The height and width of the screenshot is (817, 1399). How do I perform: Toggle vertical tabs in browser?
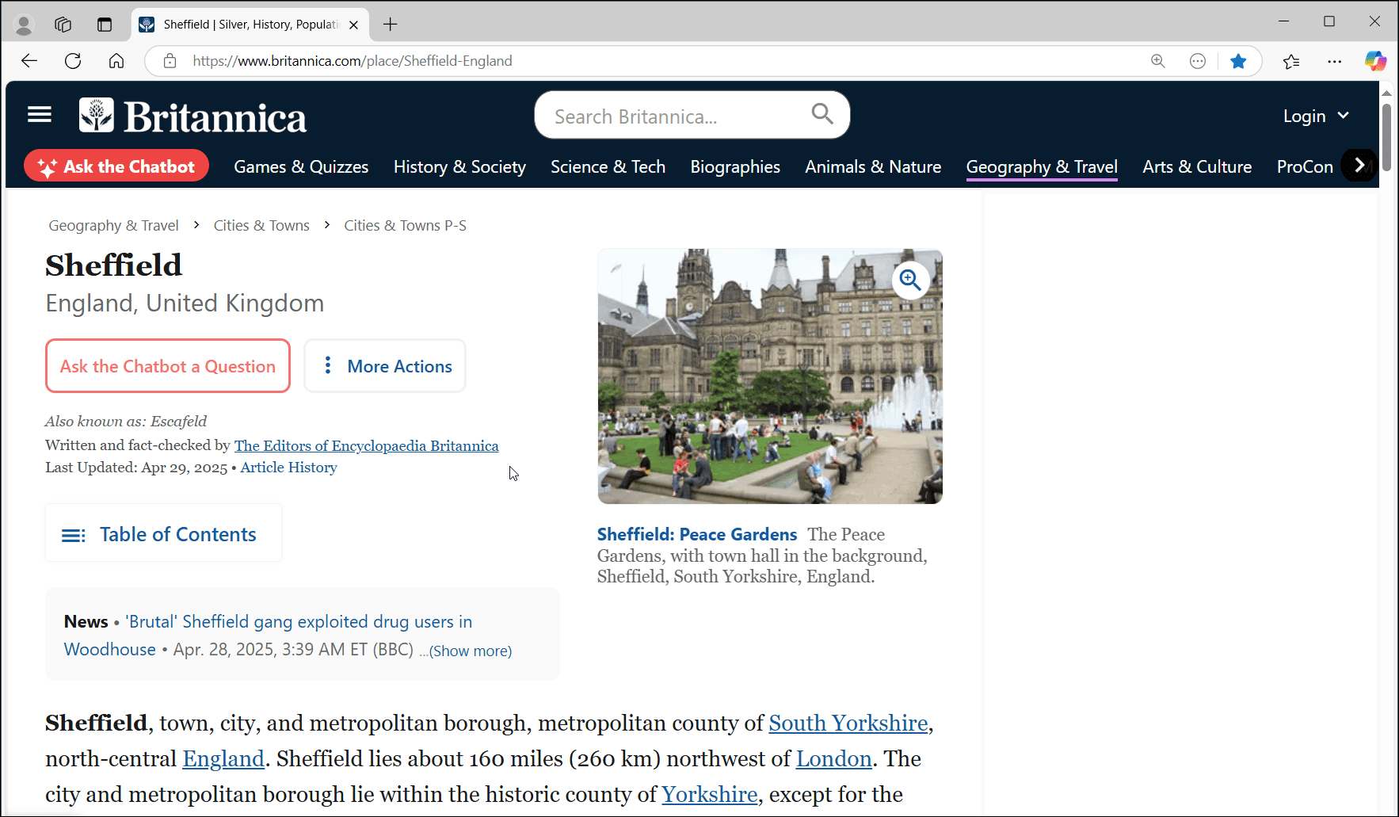click(105, 25)
